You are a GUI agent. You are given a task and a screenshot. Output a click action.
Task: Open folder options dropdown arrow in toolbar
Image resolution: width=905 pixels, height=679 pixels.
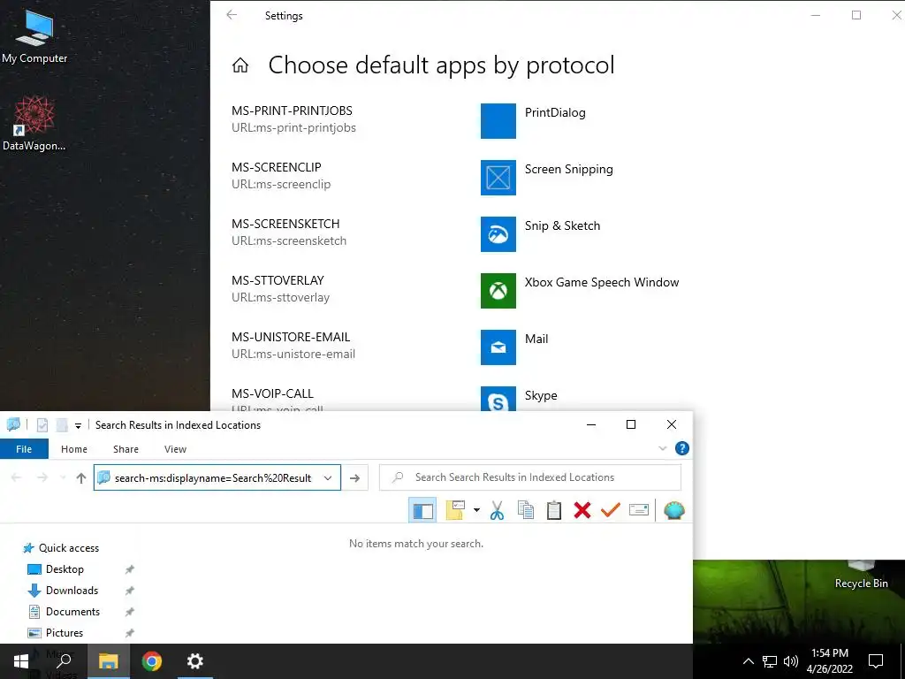[x=476, y=510]
